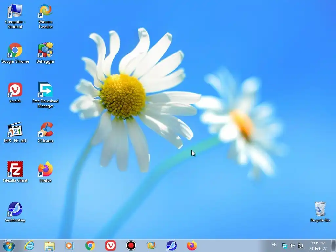Click the Show desktop strip beside the clock

(x=333, y=245)
